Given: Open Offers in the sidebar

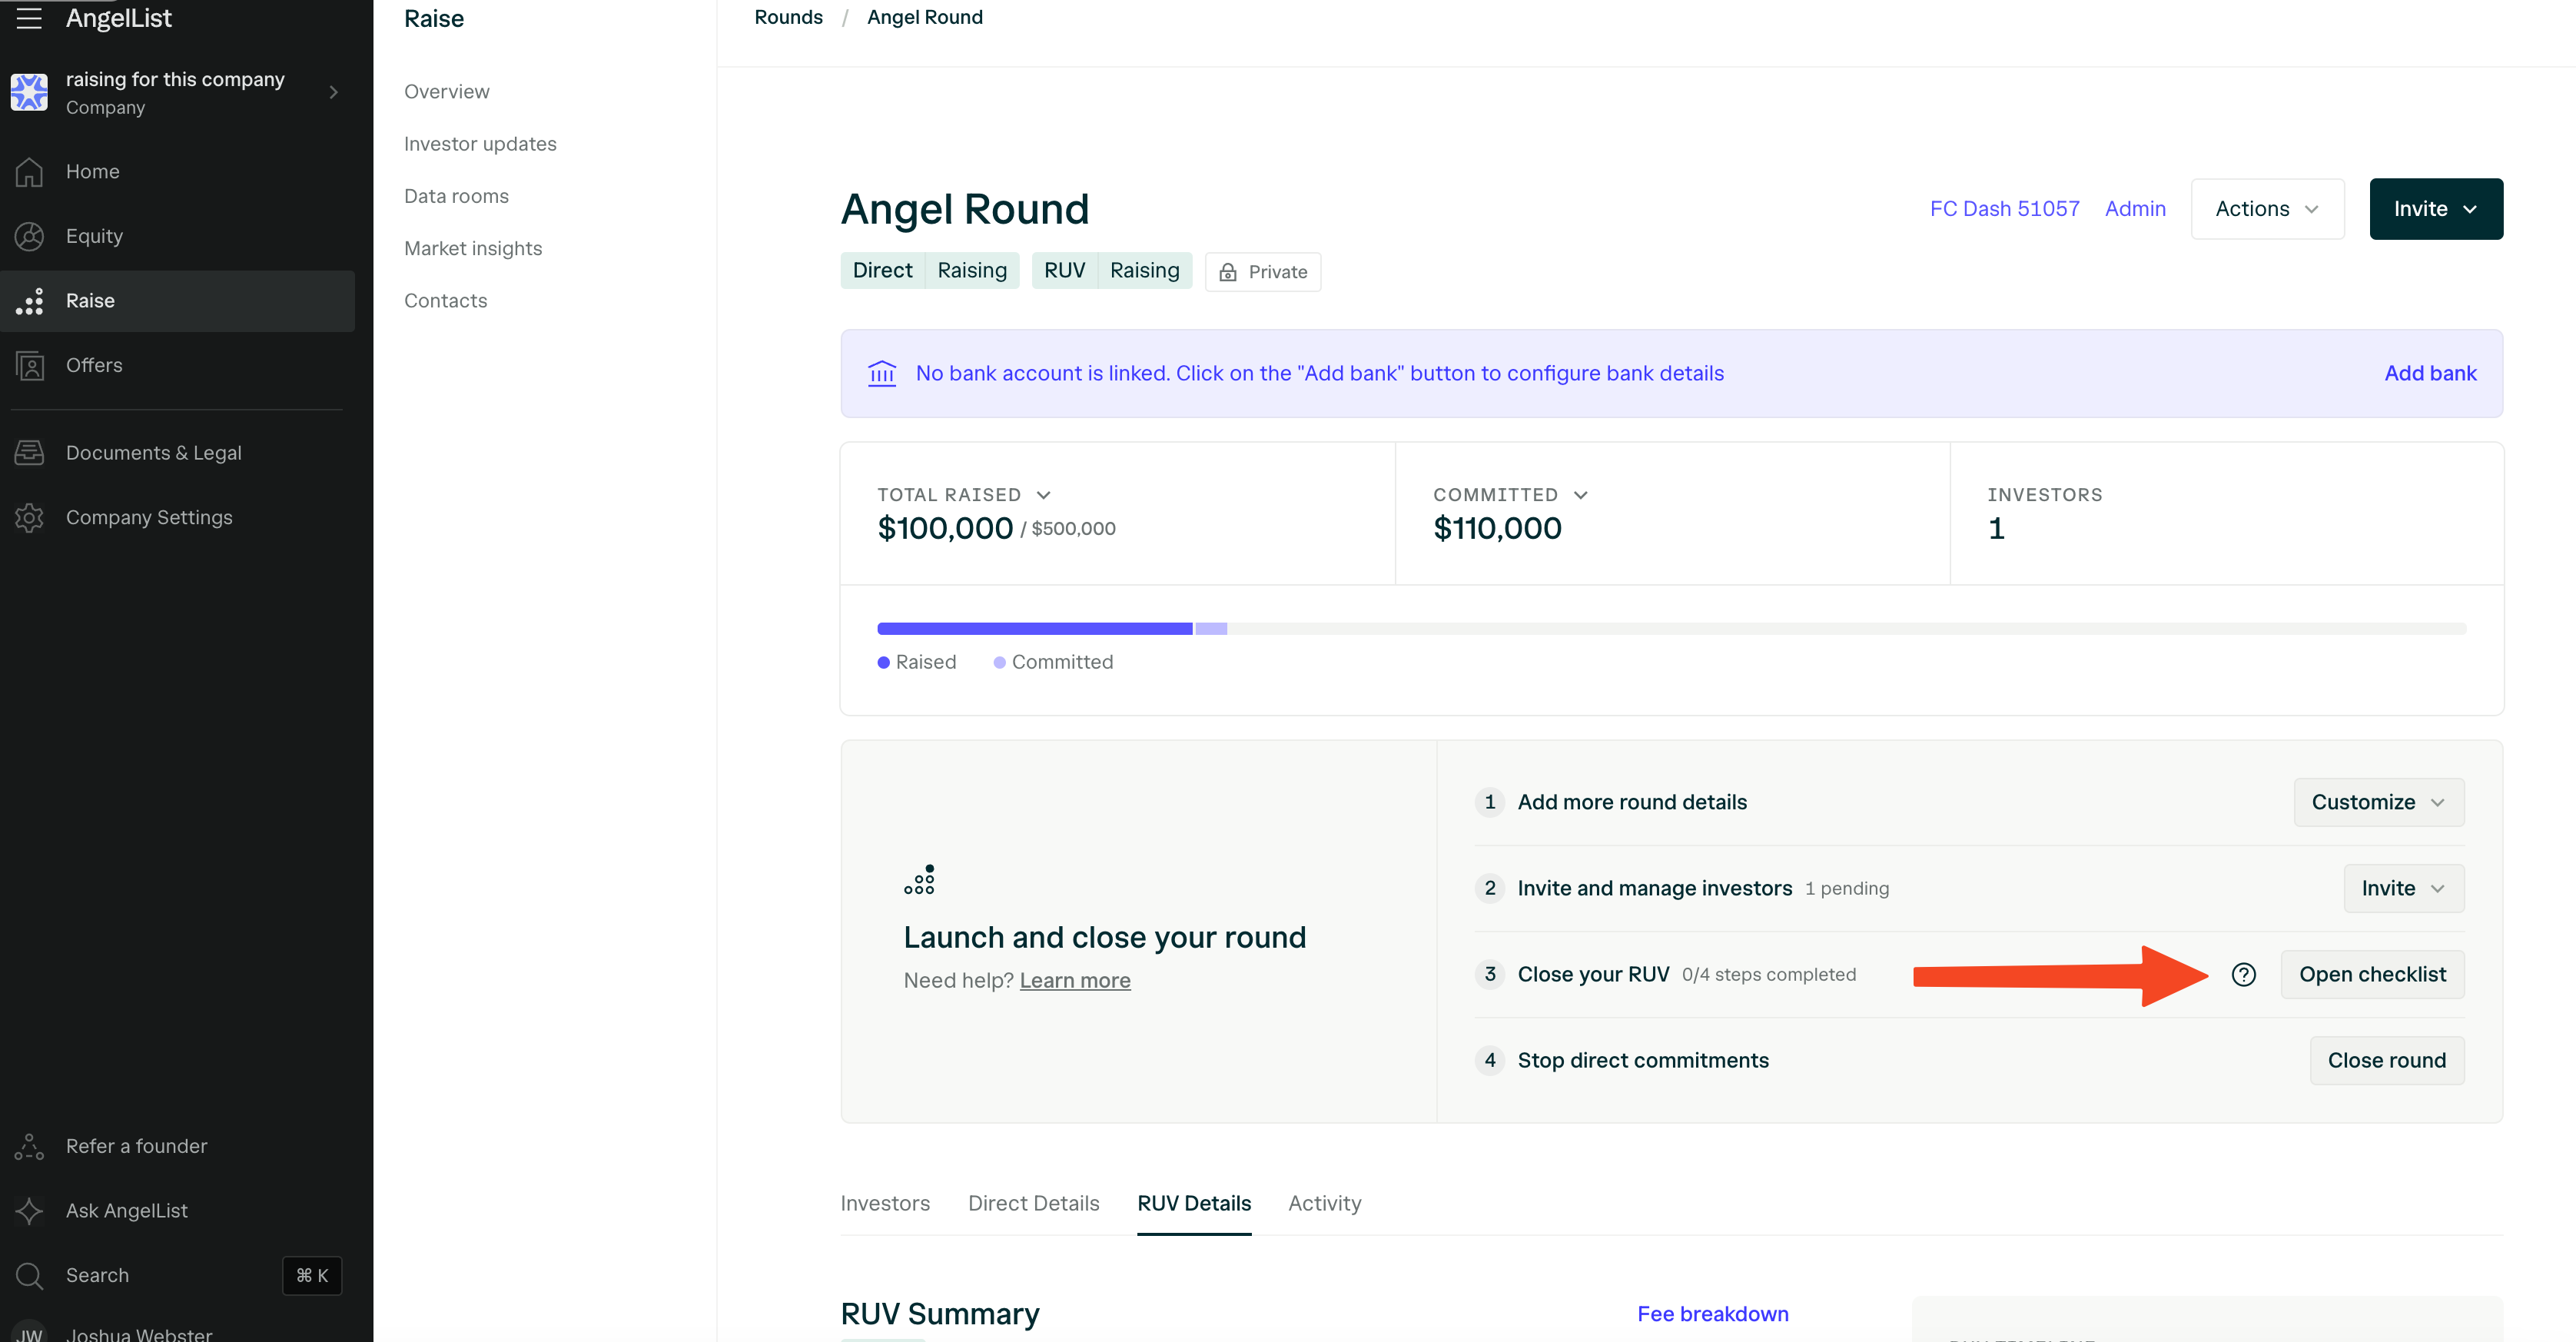Looking at the screenshot, I should 178,366.
